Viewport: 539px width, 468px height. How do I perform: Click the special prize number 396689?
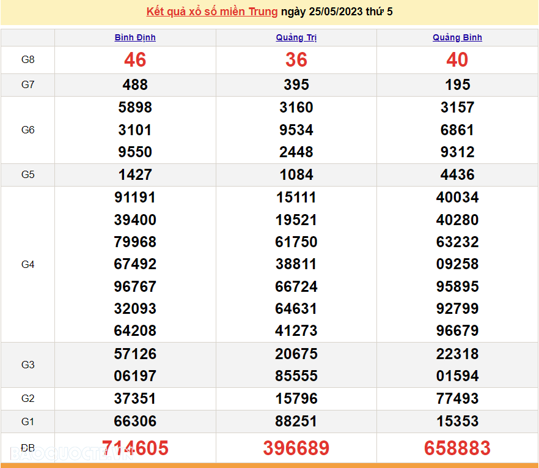click(296, 448)
